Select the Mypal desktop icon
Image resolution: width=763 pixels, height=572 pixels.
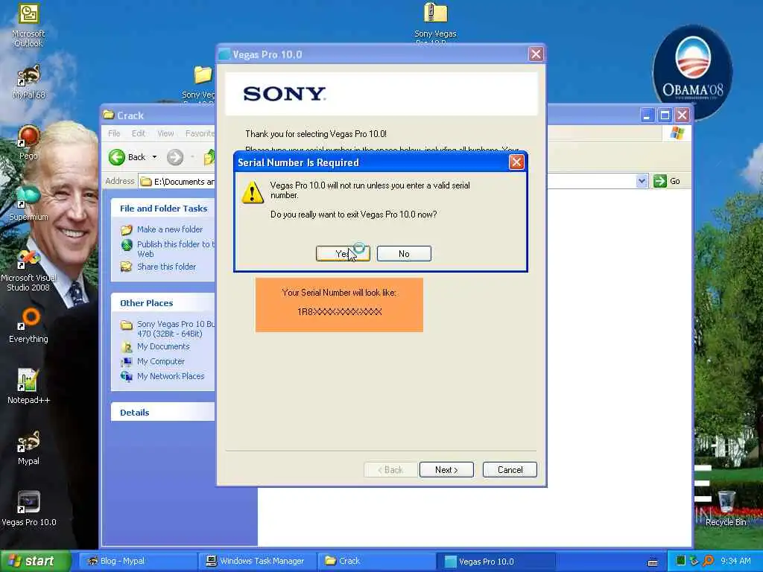tap(28, 448)
